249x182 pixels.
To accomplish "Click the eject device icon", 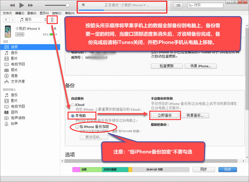I will (x=55, y=29).
